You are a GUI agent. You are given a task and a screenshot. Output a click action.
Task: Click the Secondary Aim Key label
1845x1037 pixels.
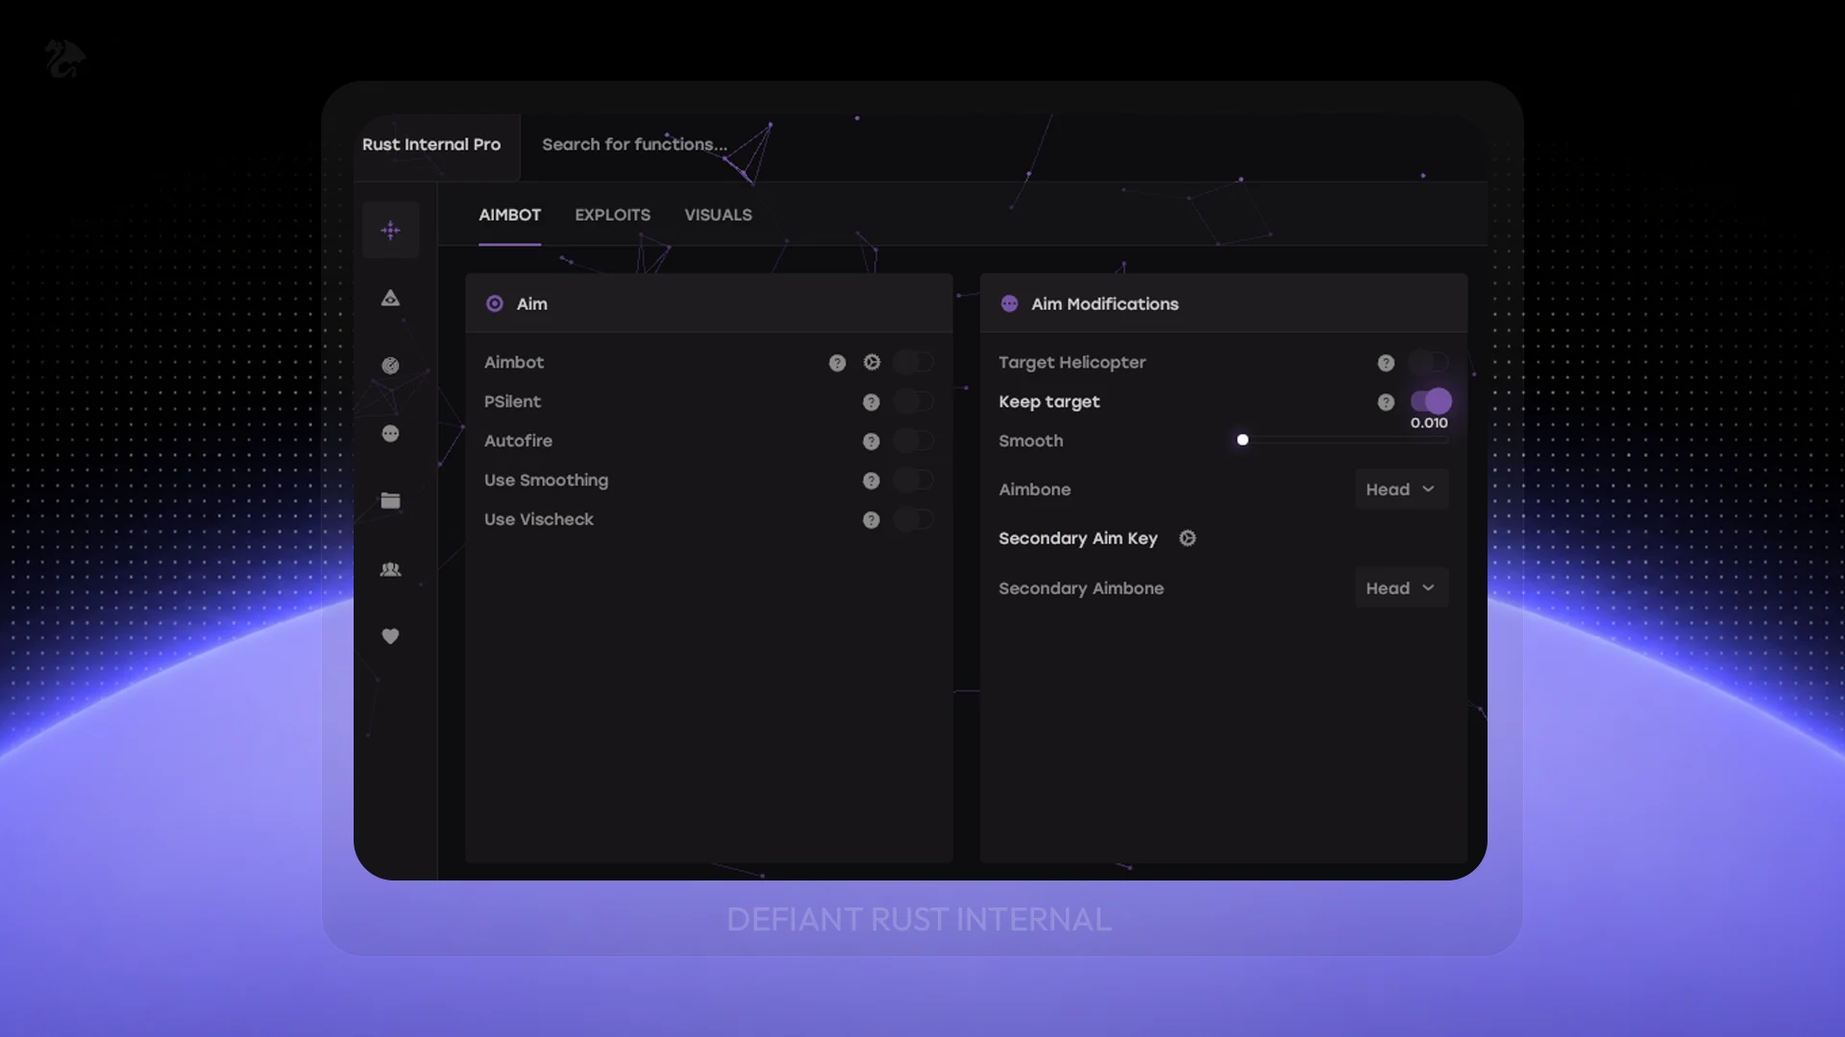pos(1078,539)
